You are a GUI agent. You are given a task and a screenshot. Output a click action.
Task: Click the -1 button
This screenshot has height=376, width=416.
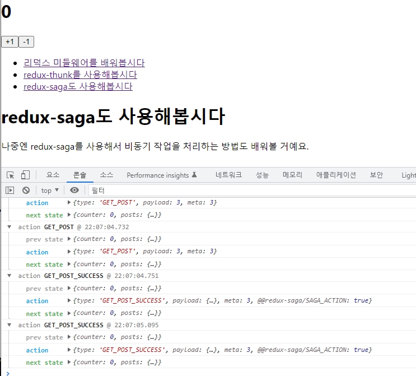coord(26,41)
